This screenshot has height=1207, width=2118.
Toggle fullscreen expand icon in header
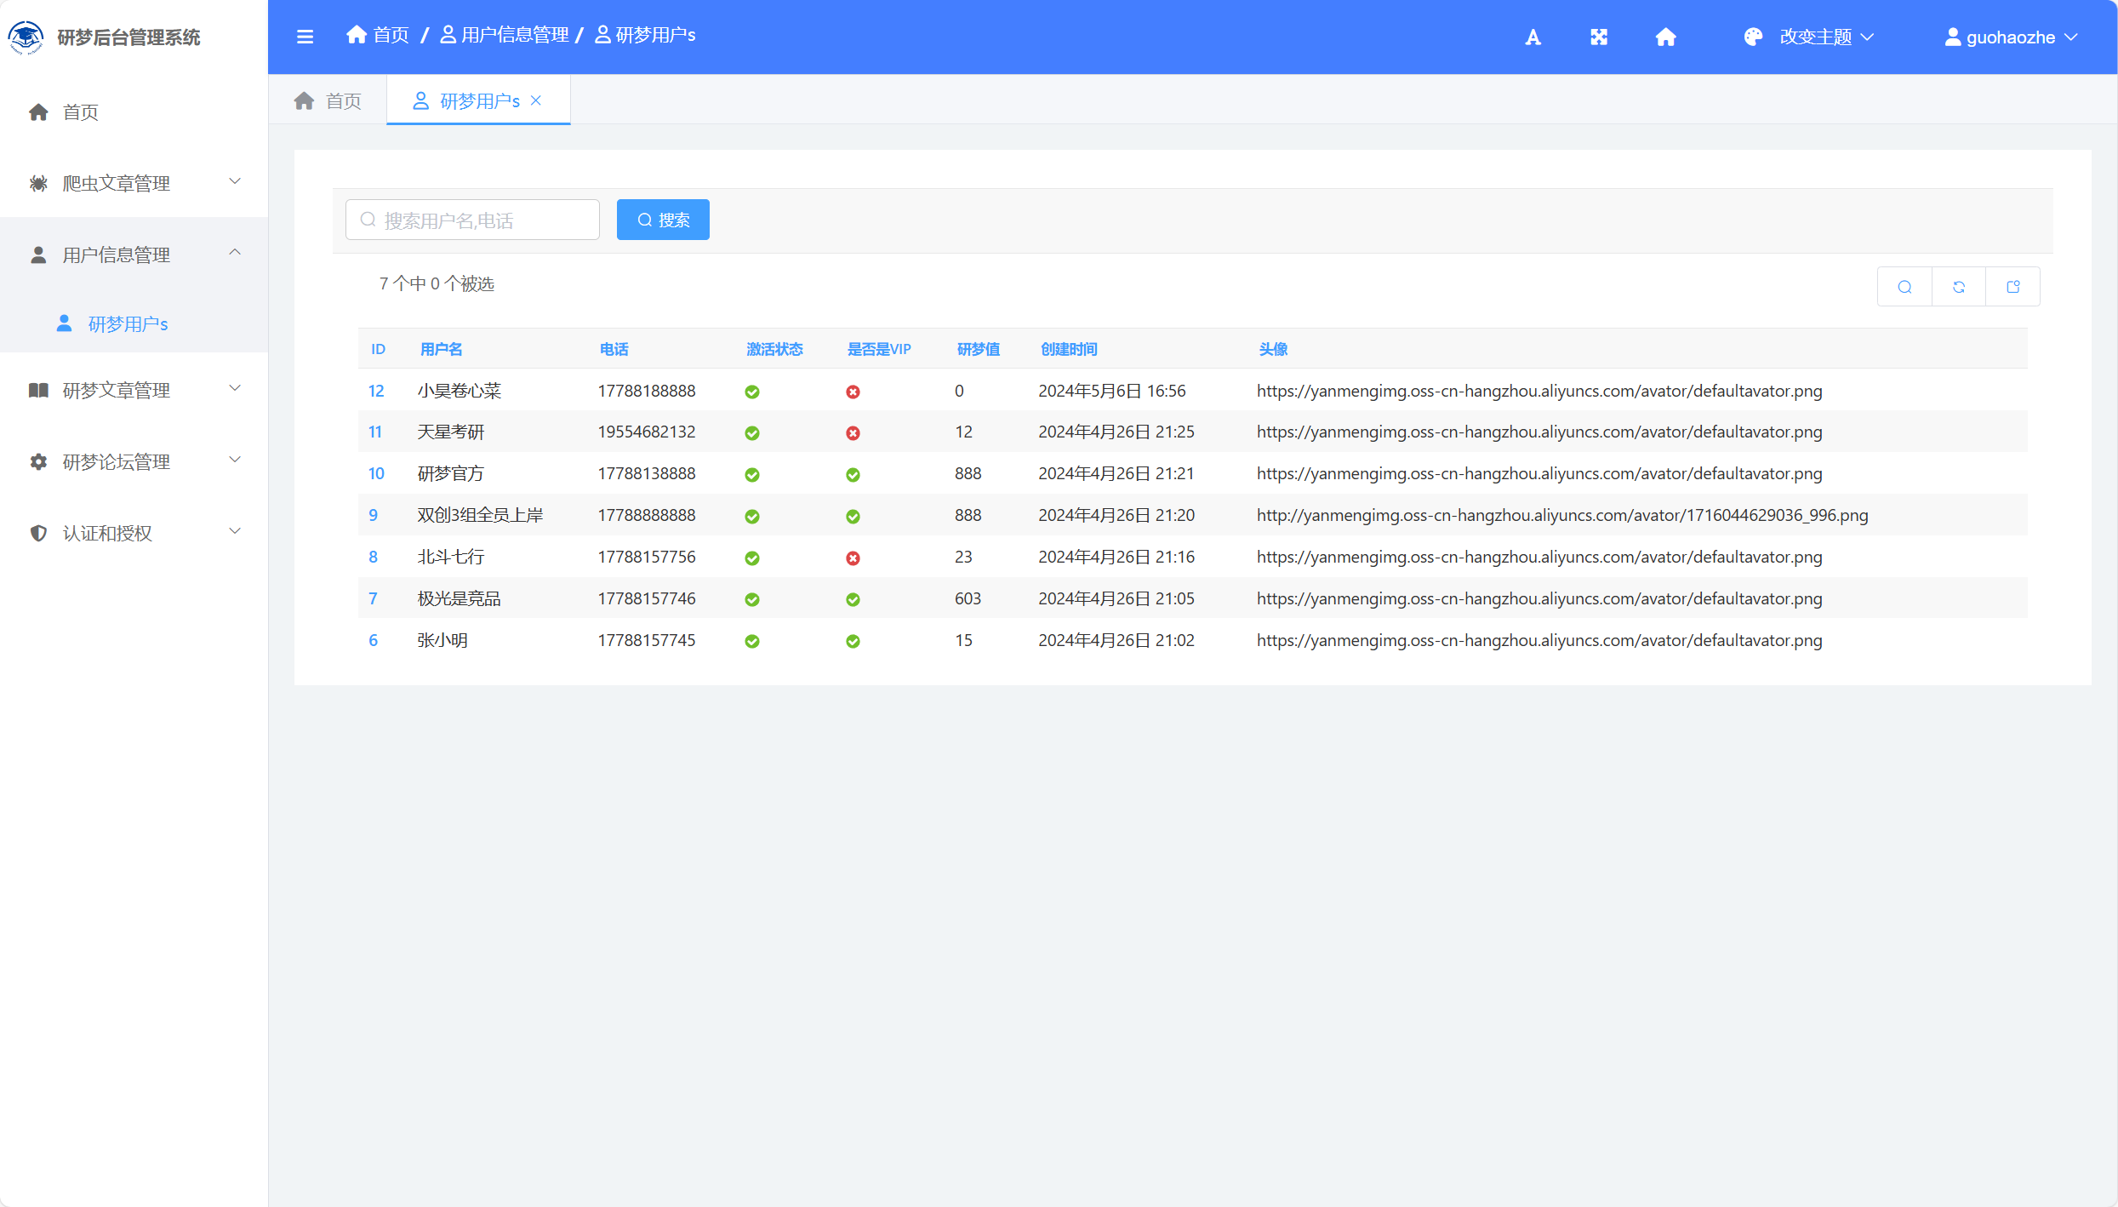[1599, 37]
